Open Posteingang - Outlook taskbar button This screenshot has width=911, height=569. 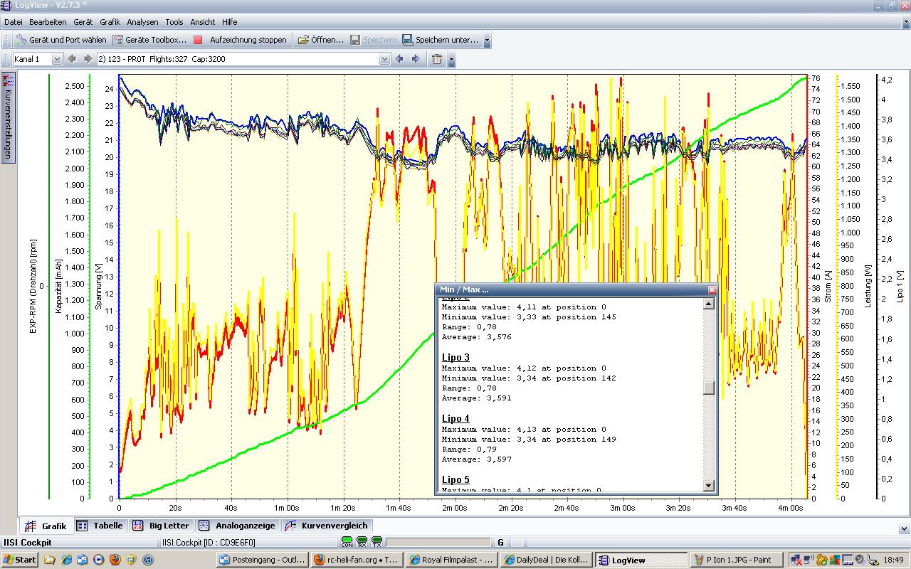(x=261, y=560)
